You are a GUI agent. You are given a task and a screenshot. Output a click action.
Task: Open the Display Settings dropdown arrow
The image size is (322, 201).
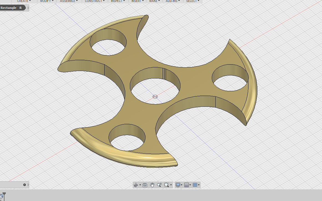pyautogui.click(x=182, y=185)
